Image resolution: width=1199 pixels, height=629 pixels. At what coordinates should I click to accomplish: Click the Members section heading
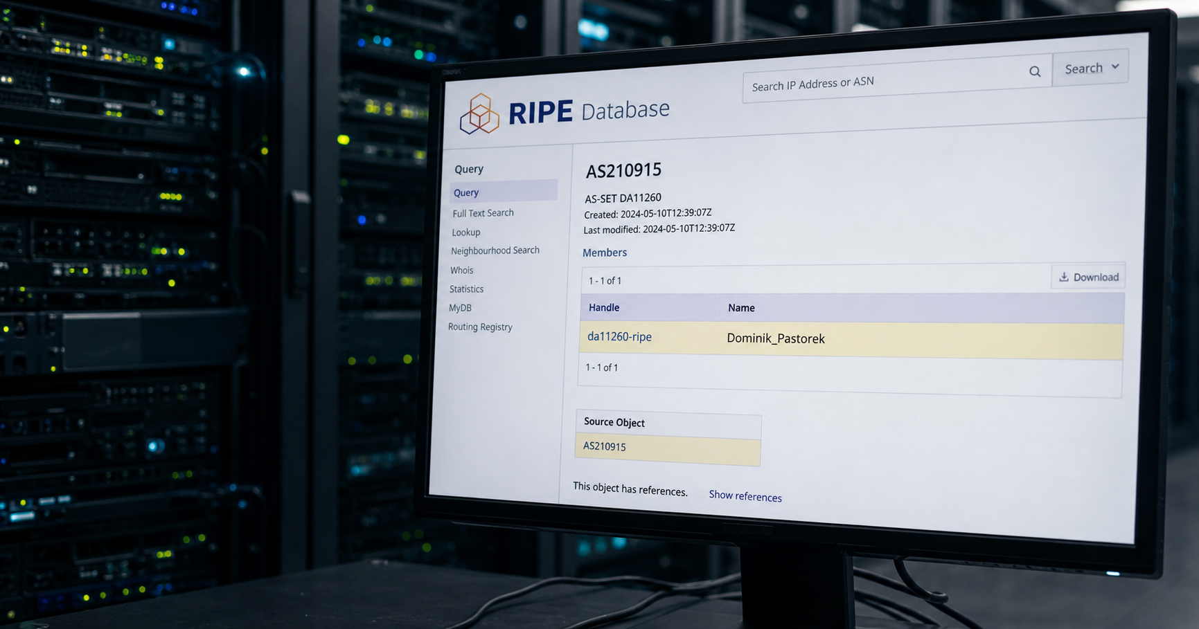click(605, 253)
